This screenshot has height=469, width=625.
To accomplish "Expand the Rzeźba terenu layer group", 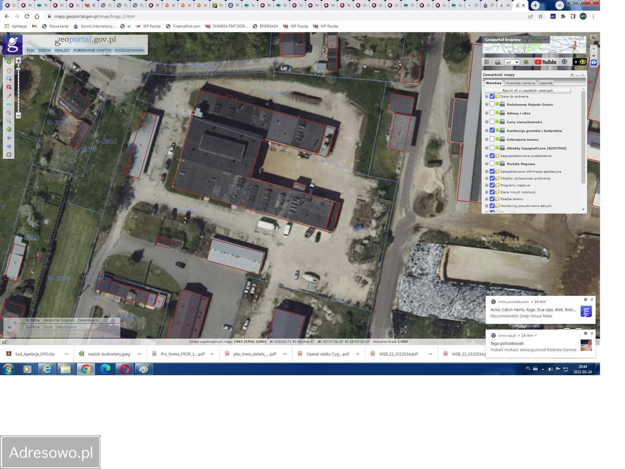I will coord(486,199).
